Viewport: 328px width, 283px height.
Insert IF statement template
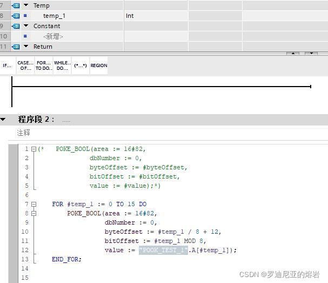coord(8,65)
